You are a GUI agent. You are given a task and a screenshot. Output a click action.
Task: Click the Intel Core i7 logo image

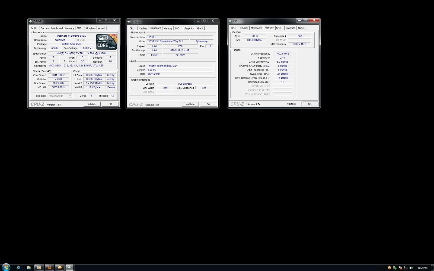[107, 42]
